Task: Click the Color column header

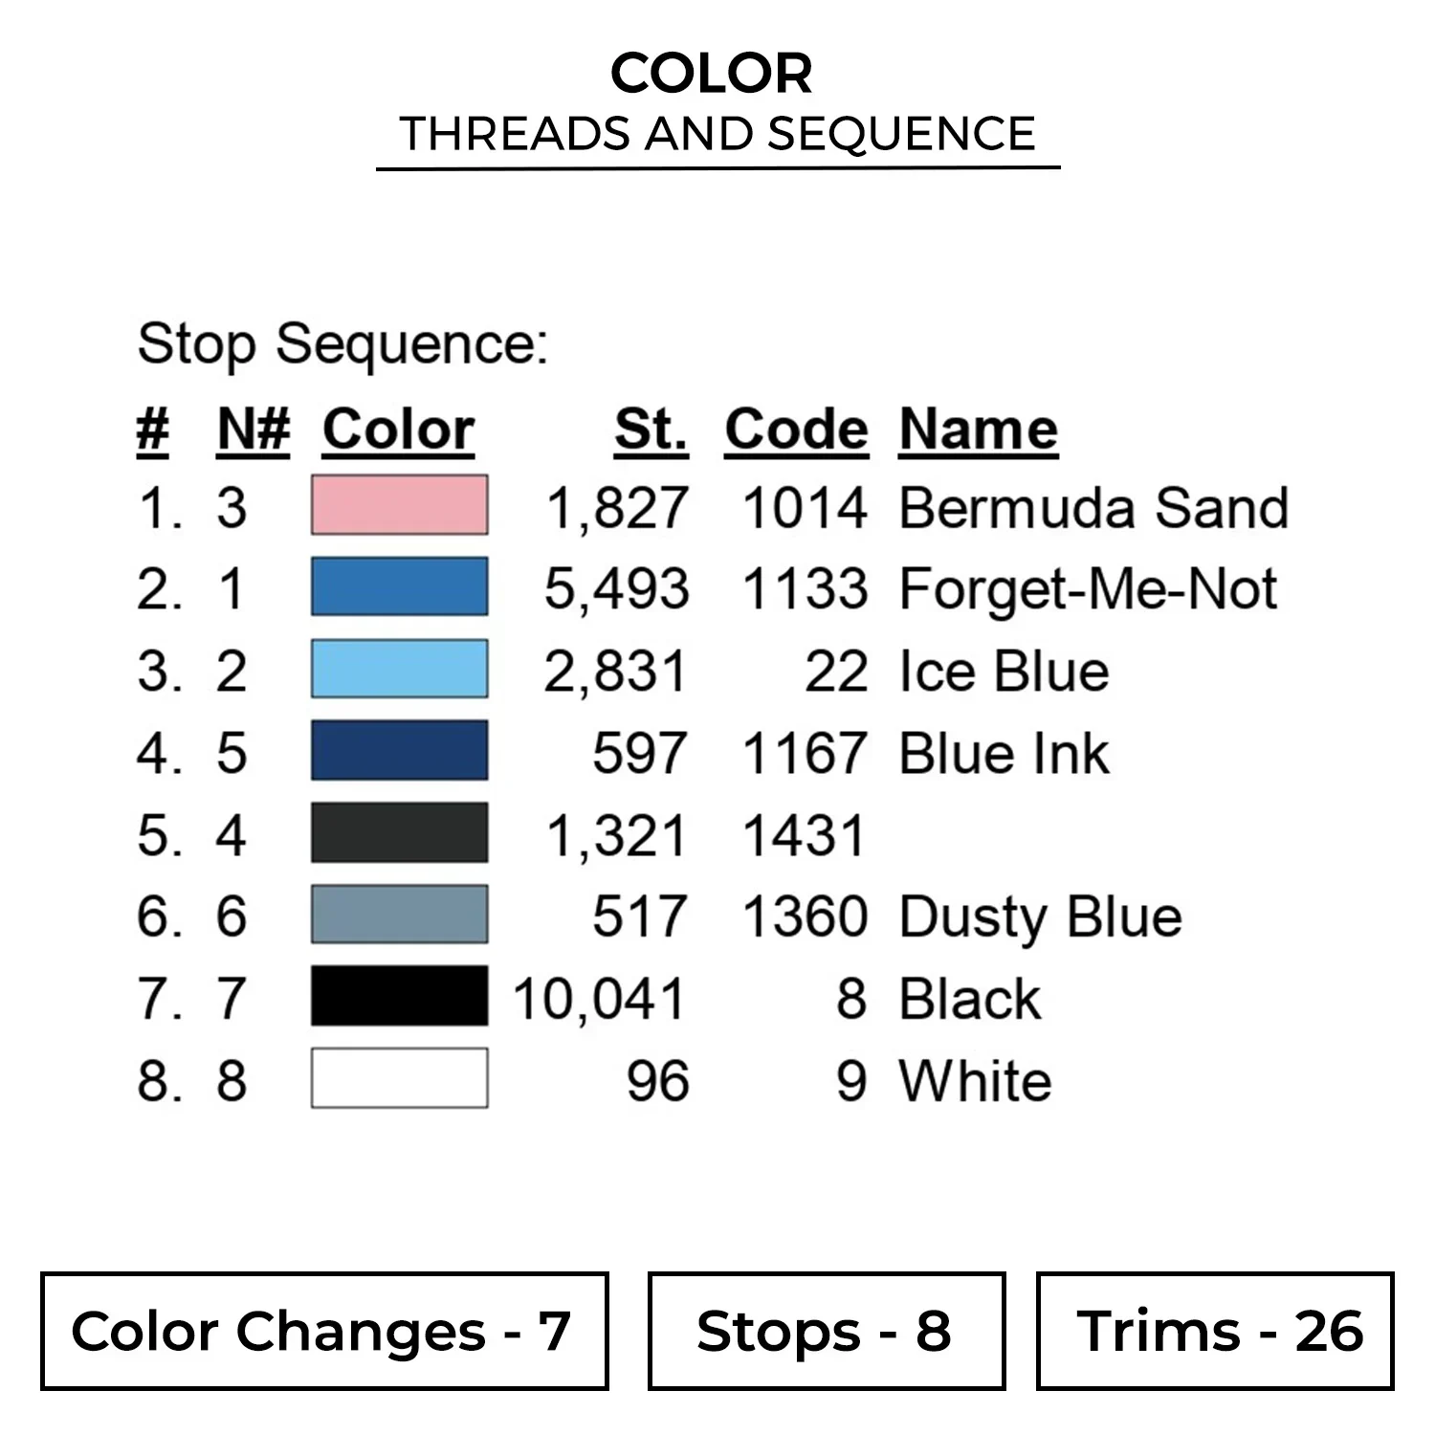Action: pyautogui.click(x=398, y=430)
